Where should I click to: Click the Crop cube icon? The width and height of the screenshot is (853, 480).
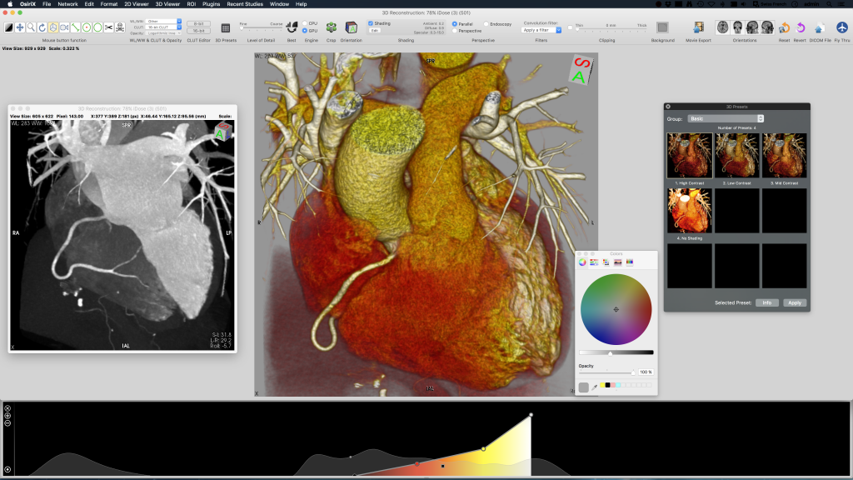pyautogui.click(x=332, y=27)
